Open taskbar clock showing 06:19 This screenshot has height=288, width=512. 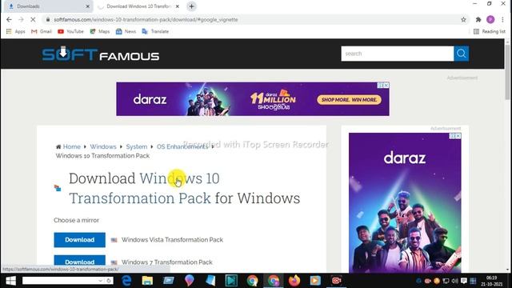492,281
